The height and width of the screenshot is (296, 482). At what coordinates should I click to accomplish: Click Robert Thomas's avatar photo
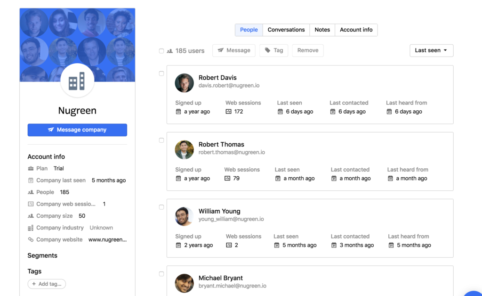(x=184, y=149)
